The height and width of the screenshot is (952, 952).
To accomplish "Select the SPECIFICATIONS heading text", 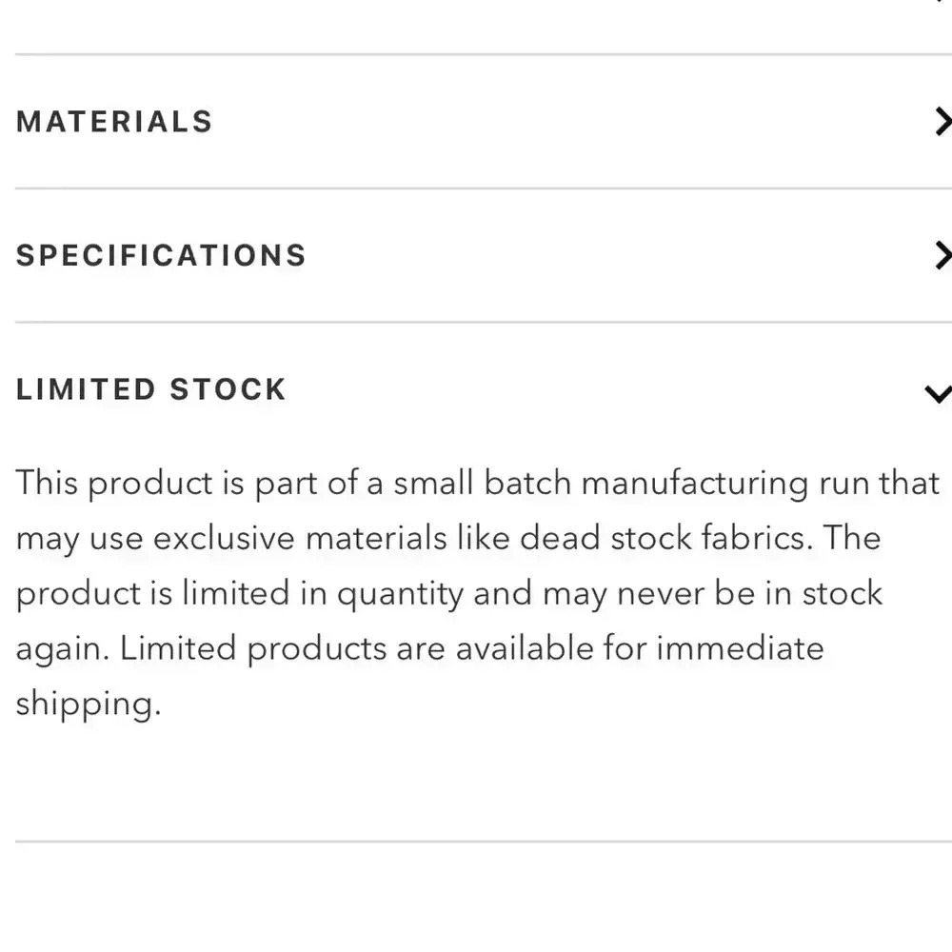I will (161, 255).
